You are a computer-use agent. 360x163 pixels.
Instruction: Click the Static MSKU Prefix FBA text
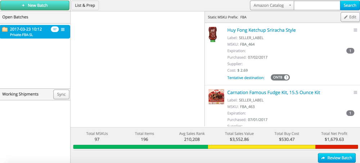(x=227, y=17)
